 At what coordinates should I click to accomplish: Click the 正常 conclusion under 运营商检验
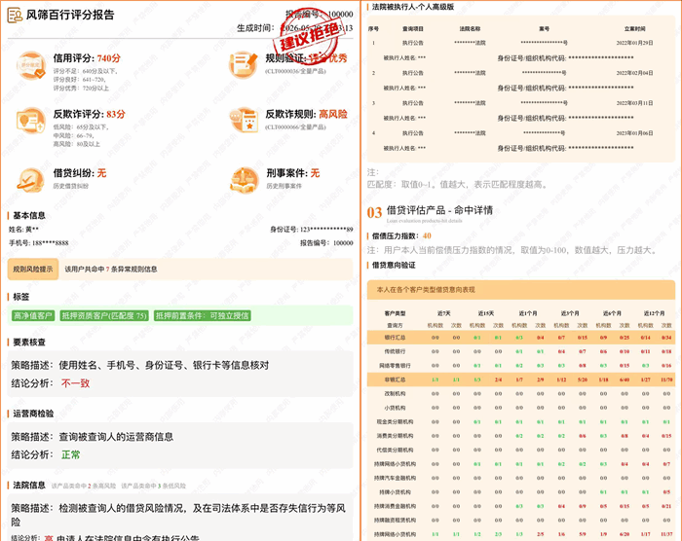(x=71, y=455)
